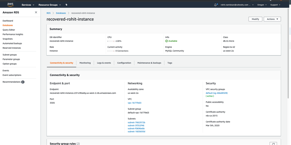Open the vpc-1b77fe63 link
This screenshot has height=145, width=291.
[134, 103]
